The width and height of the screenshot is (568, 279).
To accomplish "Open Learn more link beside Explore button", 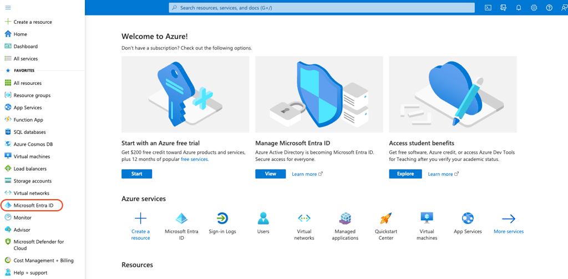I will coord(443,174).
